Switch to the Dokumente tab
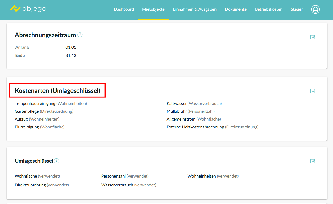This screenshot has width=333, height=204. pyautogui.click(x=236, y=9)
